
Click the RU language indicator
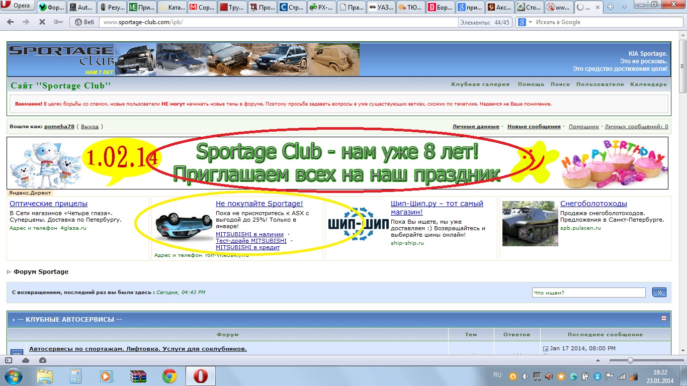(497, 375)
